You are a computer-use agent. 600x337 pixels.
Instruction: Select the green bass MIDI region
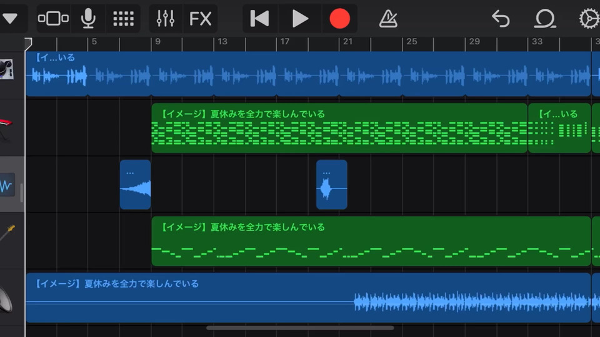(371, 241)
